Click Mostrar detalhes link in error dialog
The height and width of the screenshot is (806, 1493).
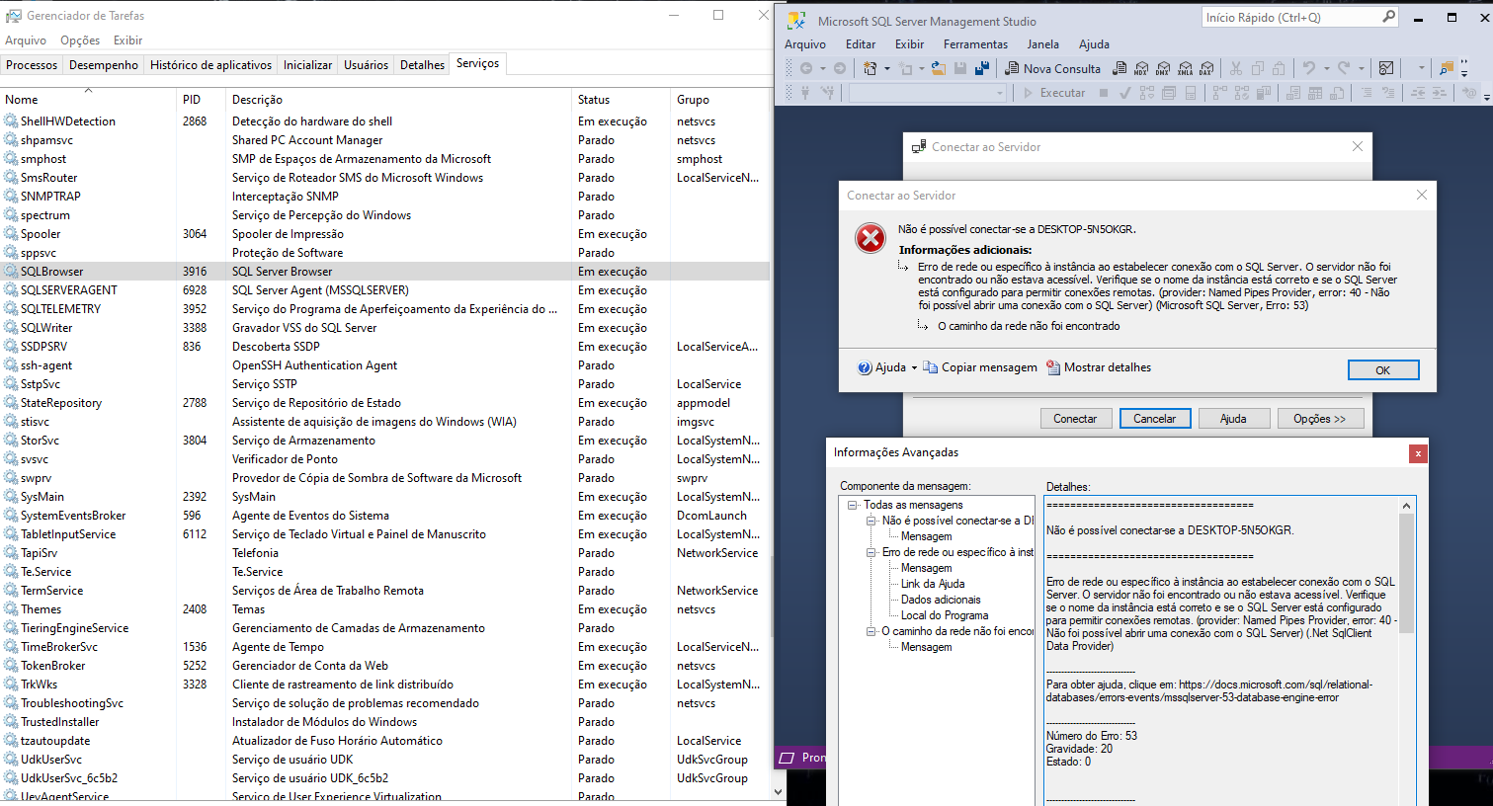(x=1108, y=367)
